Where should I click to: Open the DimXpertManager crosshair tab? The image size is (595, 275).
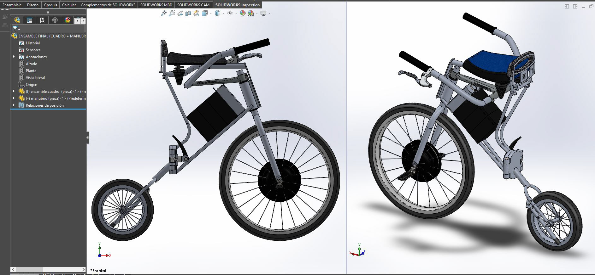[x=55, y=20]
